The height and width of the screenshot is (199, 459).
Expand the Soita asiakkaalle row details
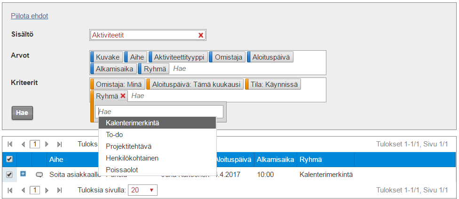[23, 174]
